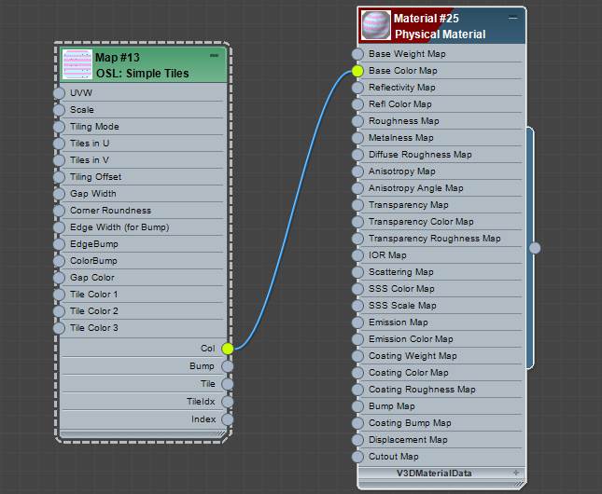Click the Material #25 sphere preview thumbnail
The image size is (602, 494).
(x=377, y=25)
